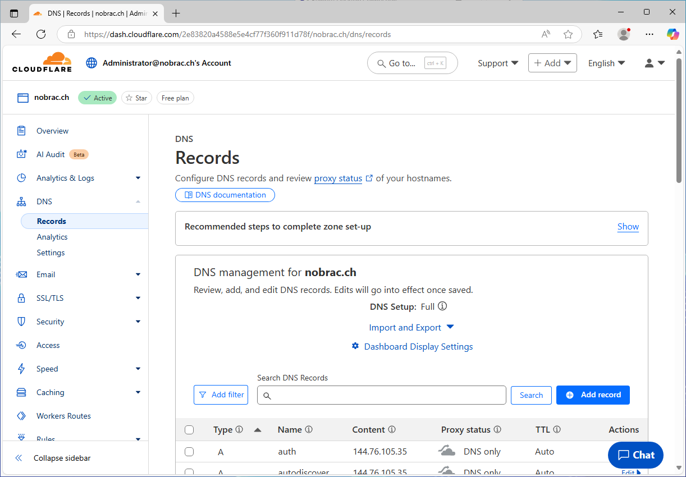686x477 pixels.
Task: Open the AI Audit robot icon
Action: click(21, 154)
